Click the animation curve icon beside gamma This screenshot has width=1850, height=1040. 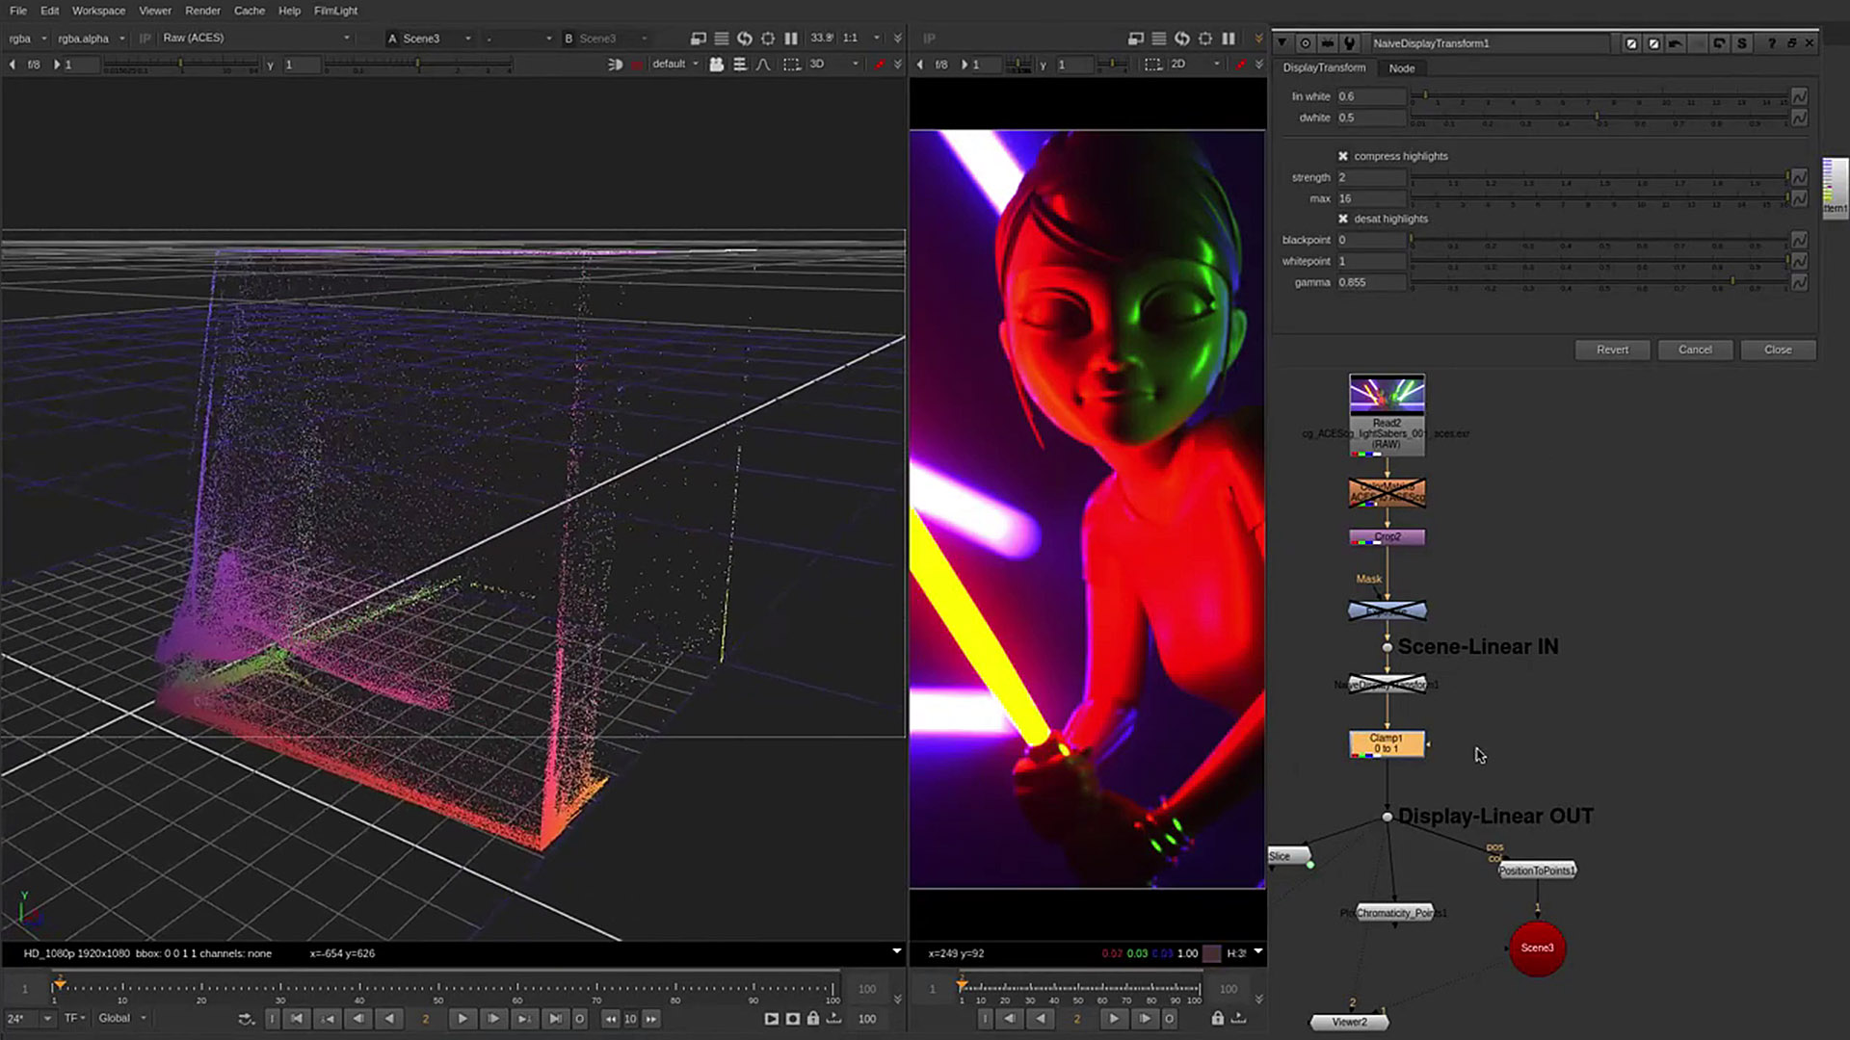click(1799, 282)
